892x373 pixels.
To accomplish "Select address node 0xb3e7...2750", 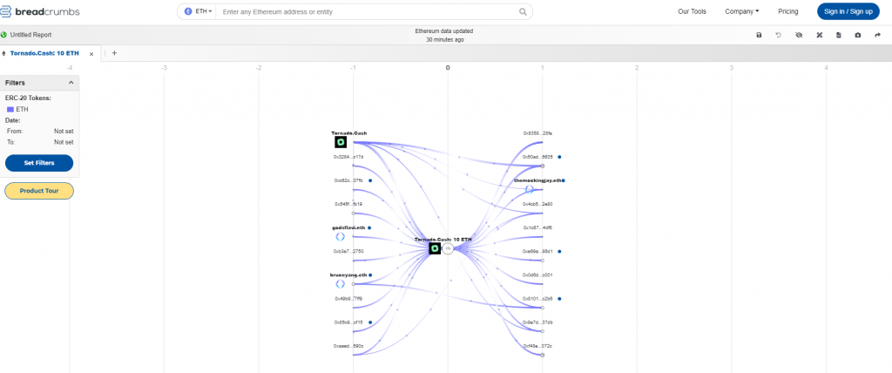I will 348,251.
